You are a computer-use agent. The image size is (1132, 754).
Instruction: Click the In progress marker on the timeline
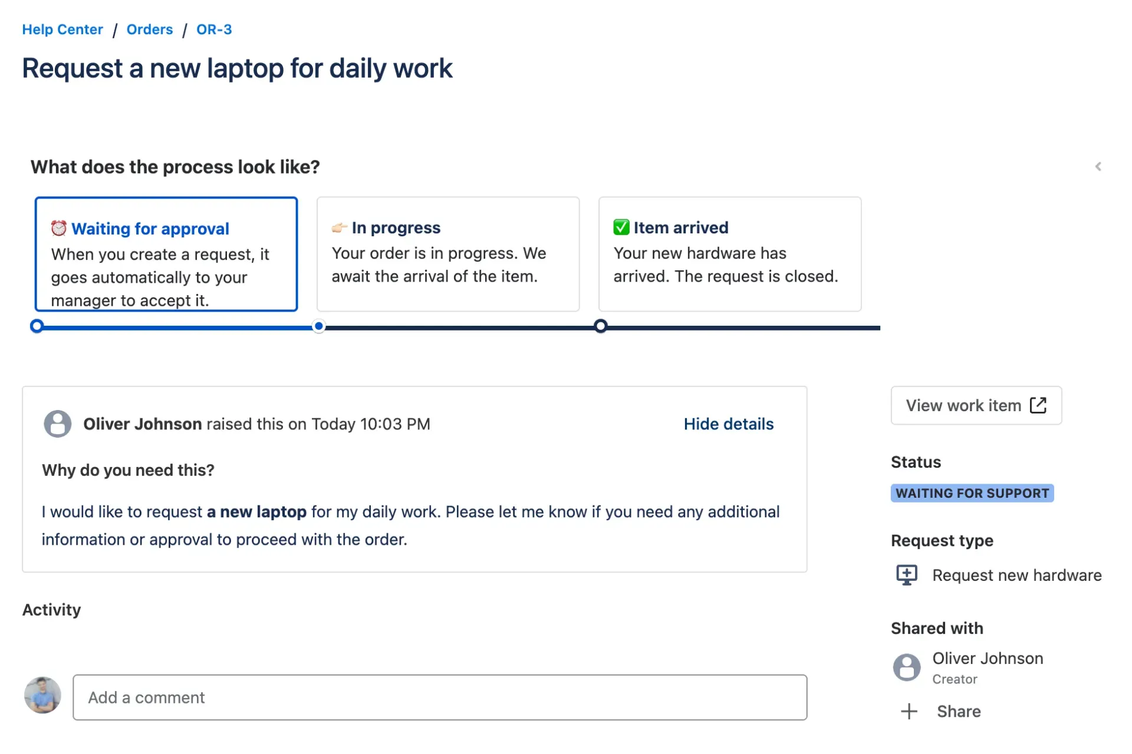[x=319, y=326]
